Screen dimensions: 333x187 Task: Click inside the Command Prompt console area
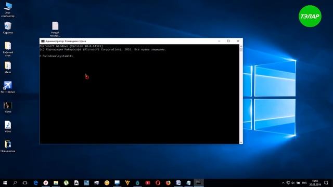(139, 94)
